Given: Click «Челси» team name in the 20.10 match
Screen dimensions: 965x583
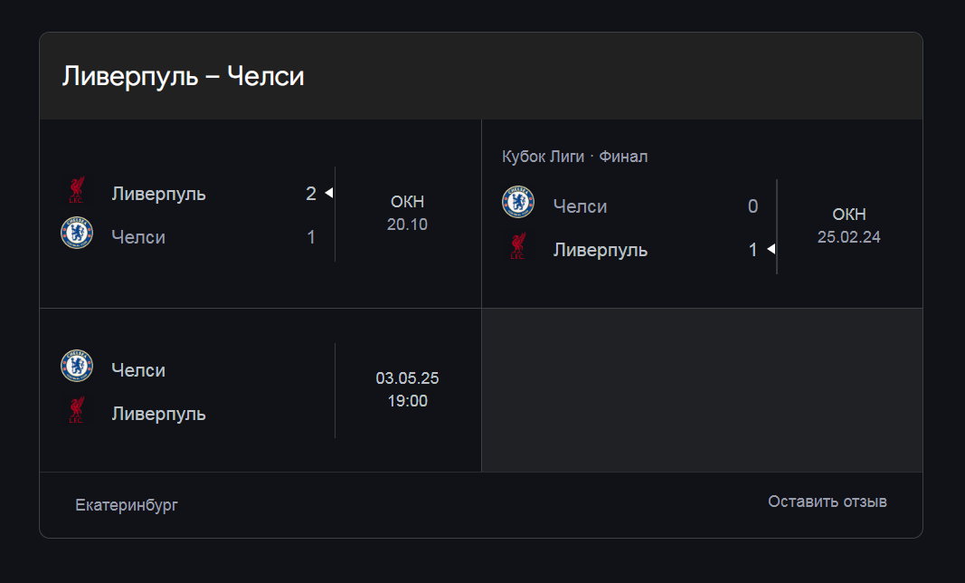Looking at the screenshot, I should point(138,237).
